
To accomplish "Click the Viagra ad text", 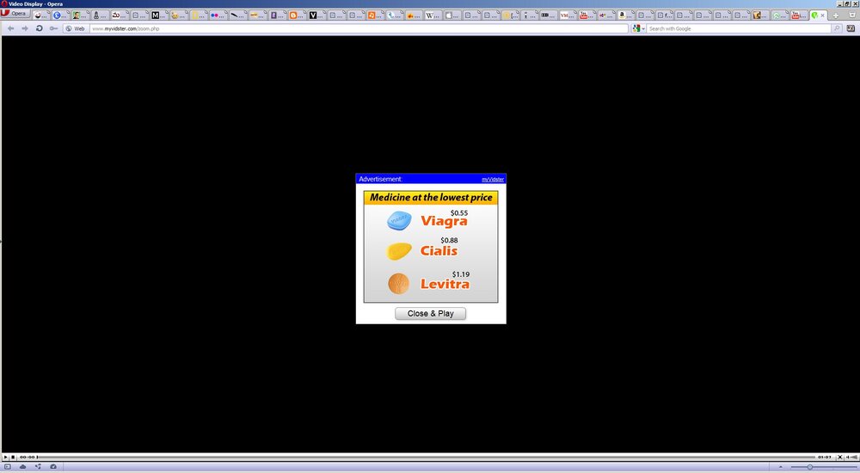I will (445, 221).
